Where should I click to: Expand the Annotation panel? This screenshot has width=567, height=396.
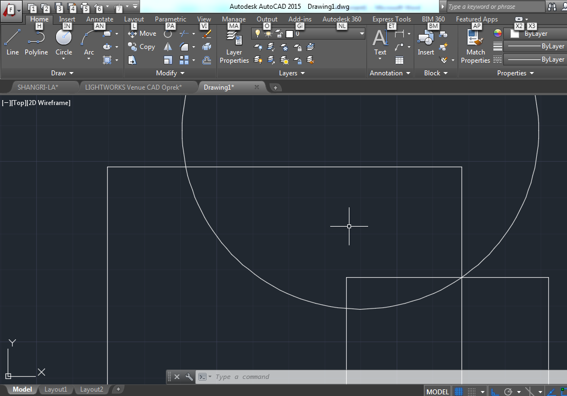[390, 73]
